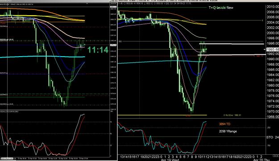Click the RollOver 1968.81 level label
The height and width of the screenshot is (161, 279).
click(x=233, y=115)
